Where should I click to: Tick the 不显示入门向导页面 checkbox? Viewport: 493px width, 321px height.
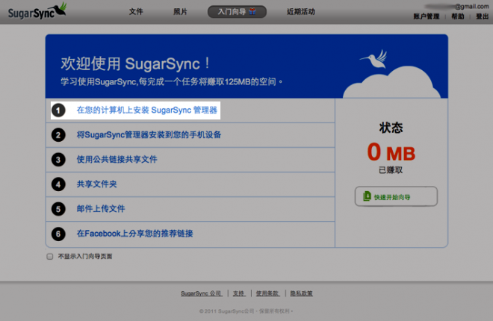(x=50, y=256)
